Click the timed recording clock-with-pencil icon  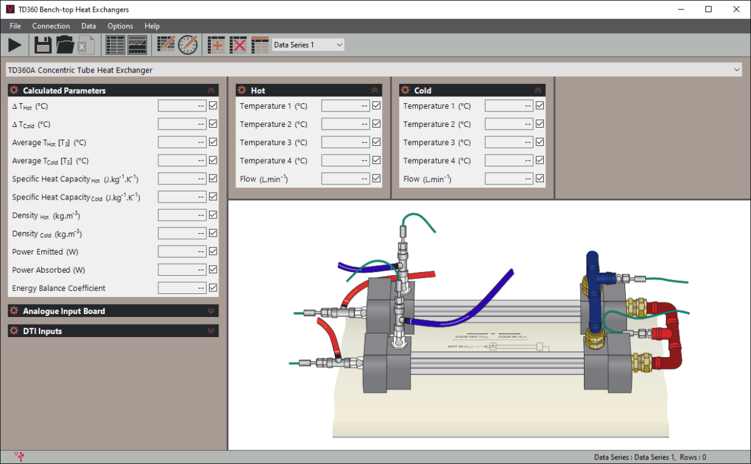pos(188,44)
